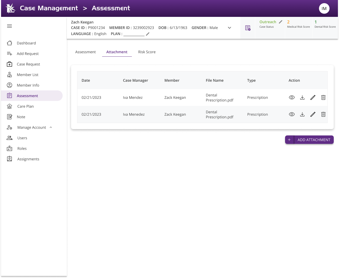The image size is (339, 278).
Task: Click the PLAN input field
Action: point(134,34)
